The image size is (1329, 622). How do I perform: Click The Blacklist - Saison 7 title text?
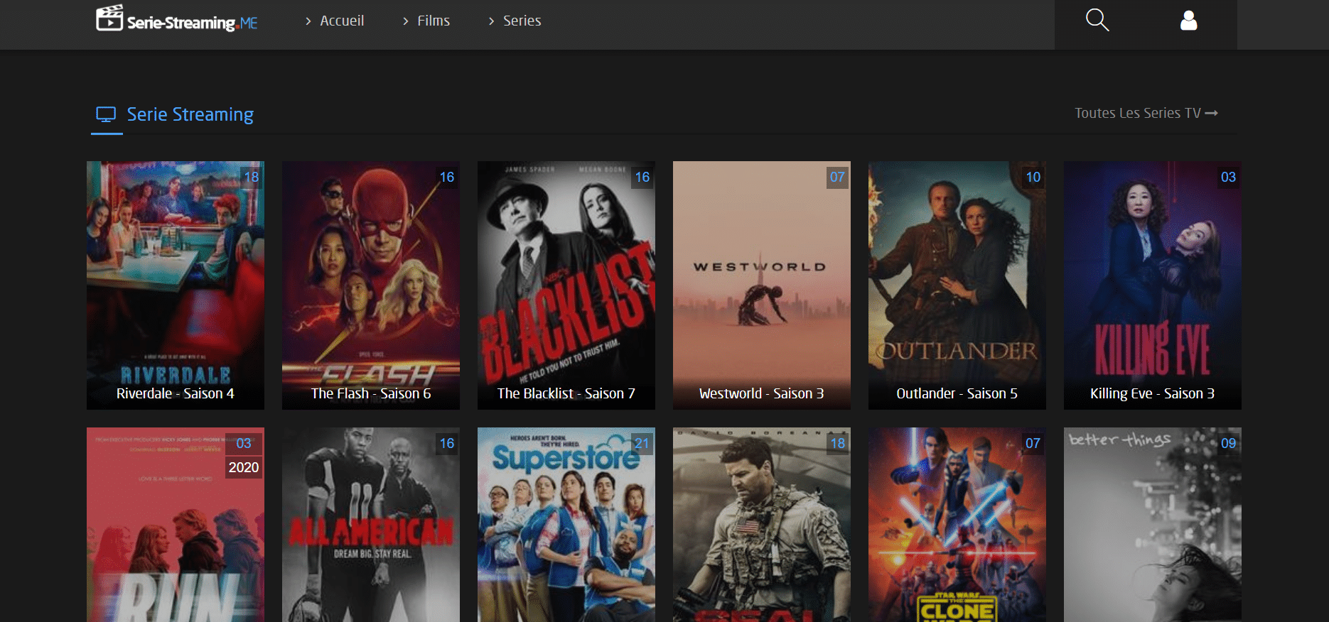pos(566,393)
